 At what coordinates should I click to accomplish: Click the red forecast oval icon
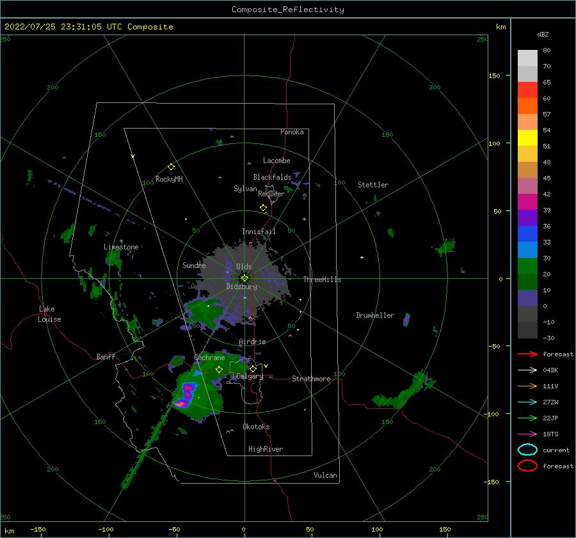click(527, 466)
